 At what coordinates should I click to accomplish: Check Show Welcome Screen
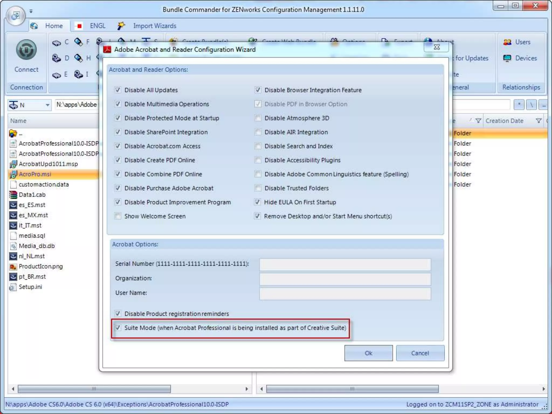(x=118, y=216)
